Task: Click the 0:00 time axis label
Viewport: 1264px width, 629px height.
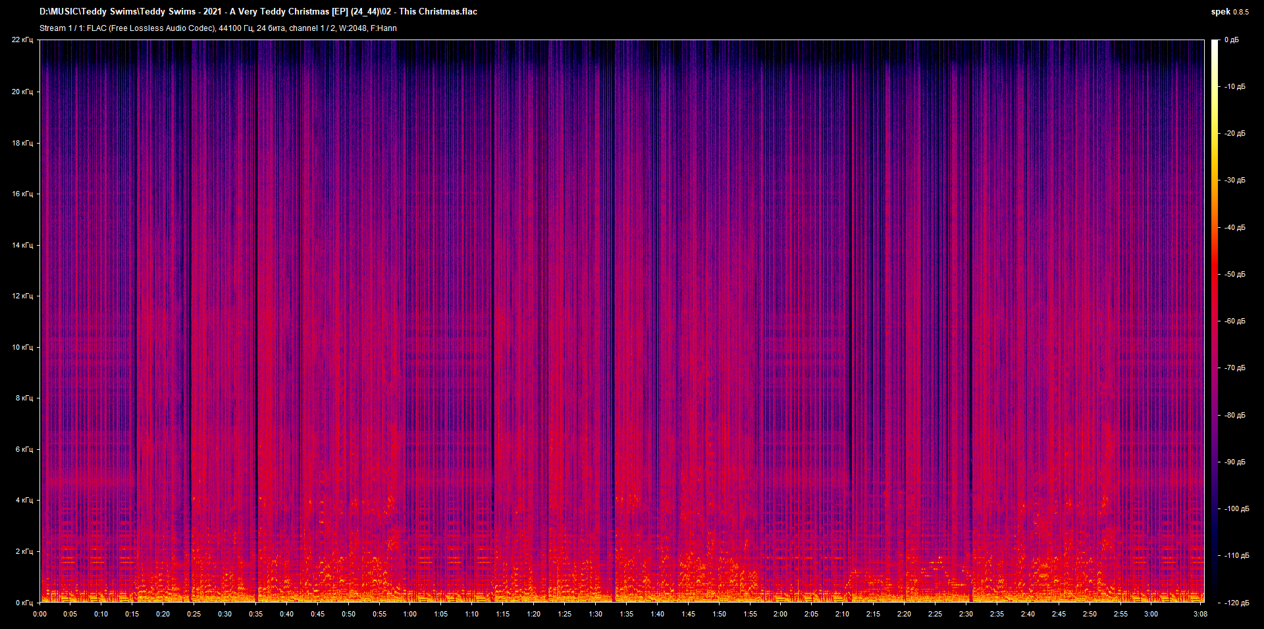Action: click(39, 614)
